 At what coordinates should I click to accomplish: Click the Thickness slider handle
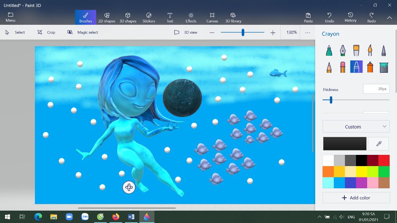[x=331, y=100]
